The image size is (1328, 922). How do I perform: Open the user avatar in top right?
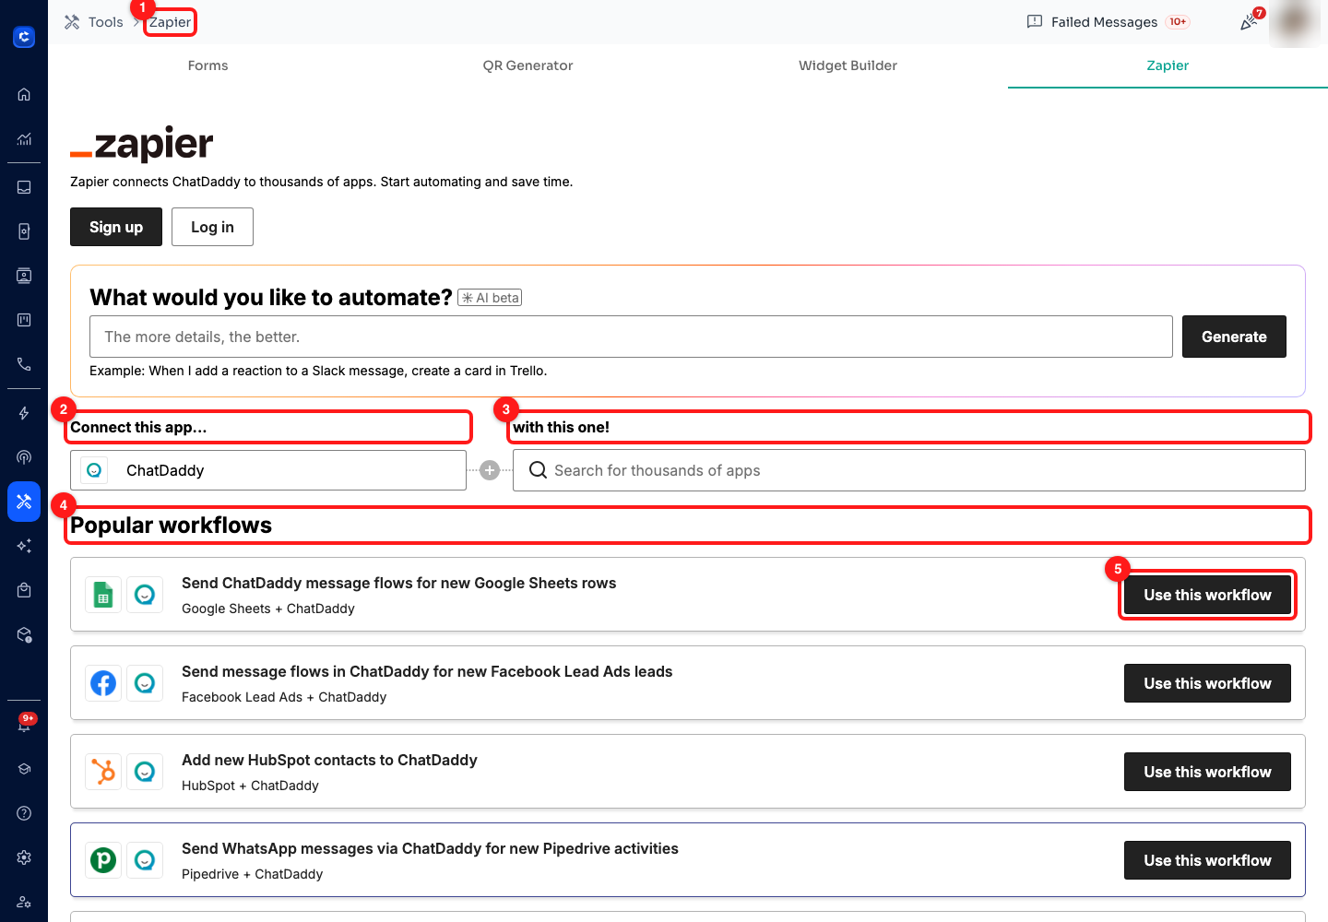[1295, 22]
